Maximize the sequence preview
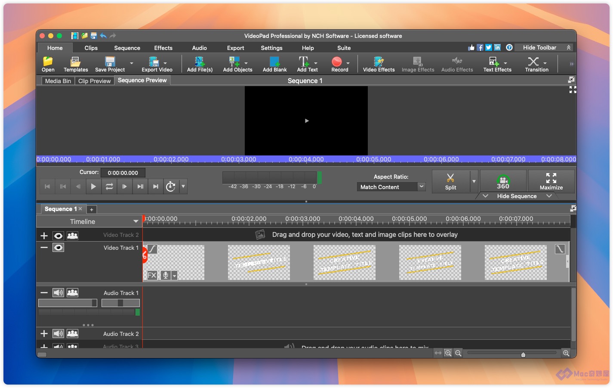This screenshot has height=388, width=613. pos(551,181)
